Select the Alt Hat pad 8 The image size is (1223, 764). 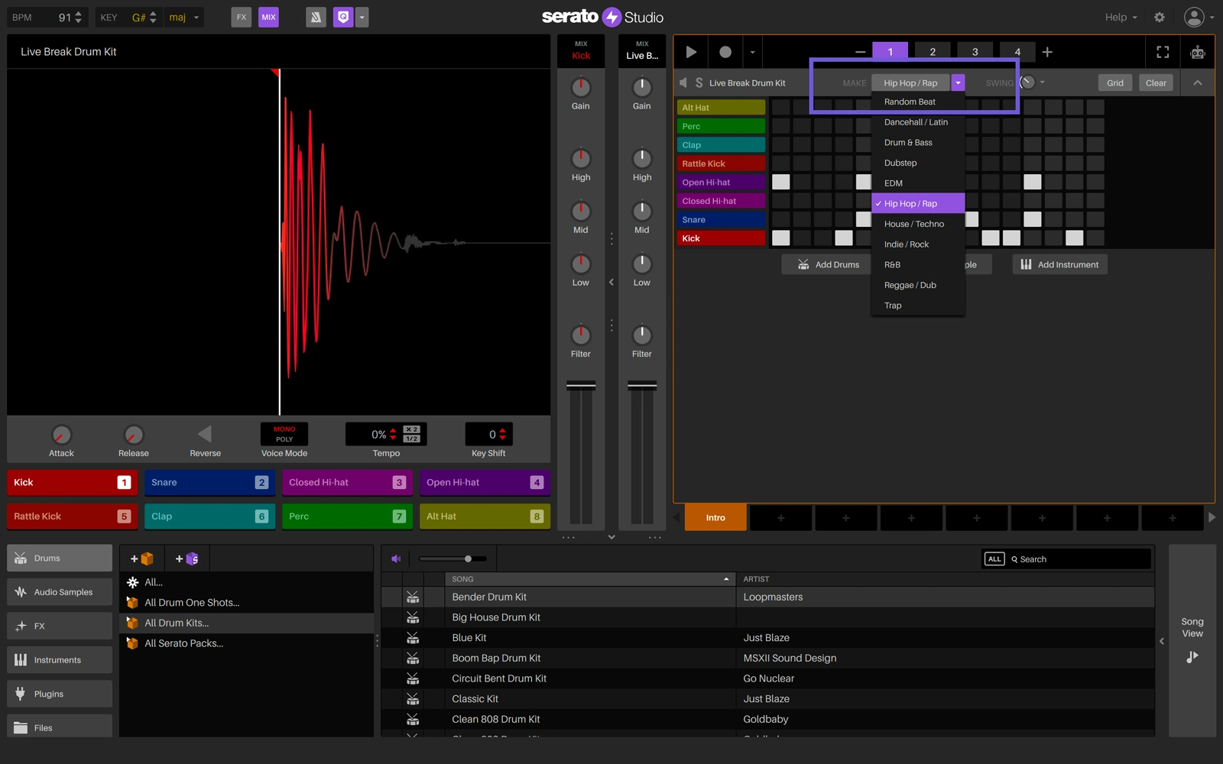point(485,516)
